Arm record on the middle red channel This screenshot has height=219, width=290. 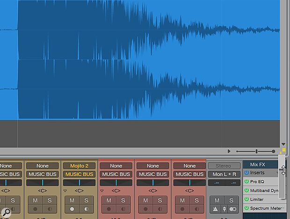click(x=145, y=209)
